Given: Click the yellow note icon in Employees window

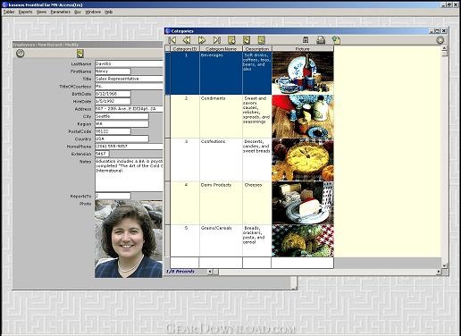Looking at the screenshot, I should coord(80,54).
